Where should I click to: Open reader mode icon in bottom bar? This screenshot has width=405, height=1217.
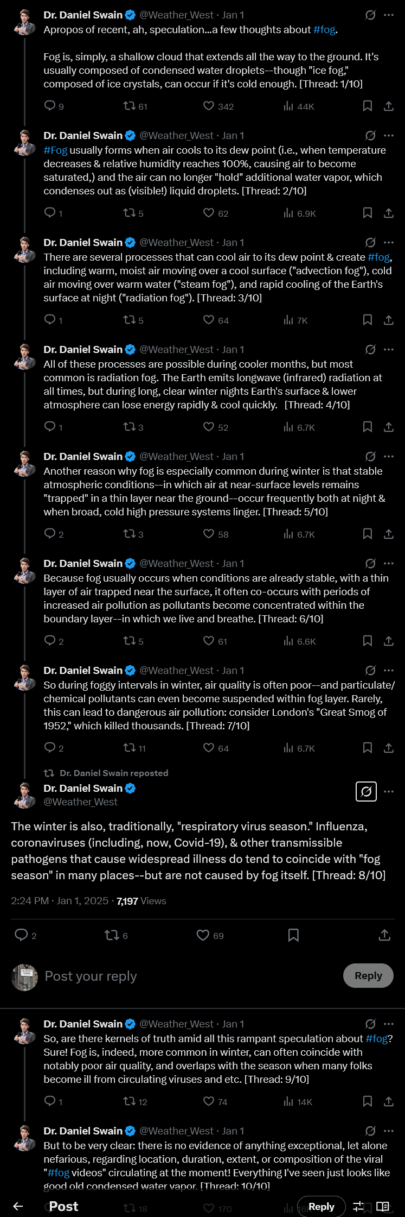(x=383, y=1206)
